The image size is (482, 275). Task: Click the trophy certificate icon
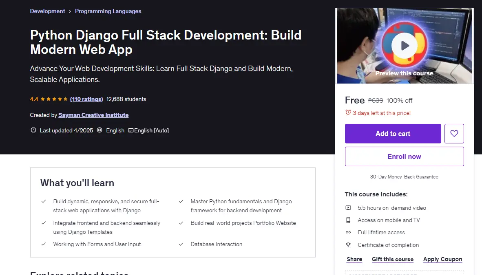[348, 245]
